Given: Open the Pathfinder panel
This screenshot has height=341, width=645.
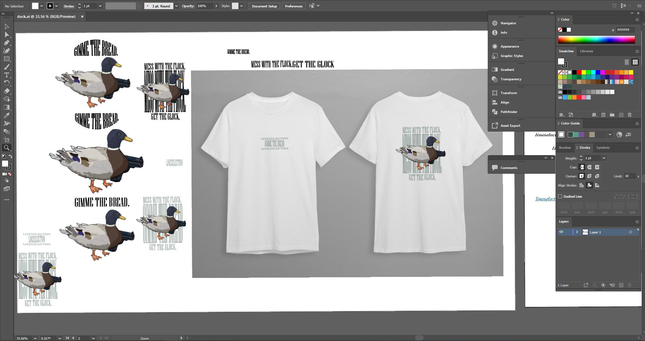Looking at the screenshot, I should pos(508,112).
